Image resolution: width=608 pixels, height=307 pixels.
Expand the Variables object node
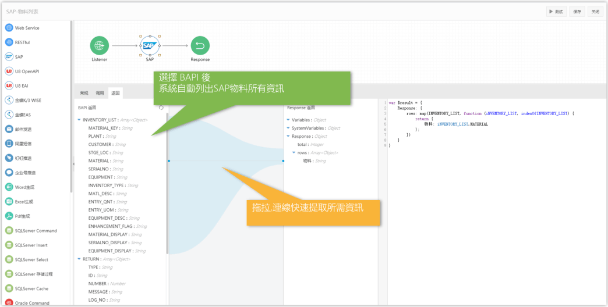(288, 120)
